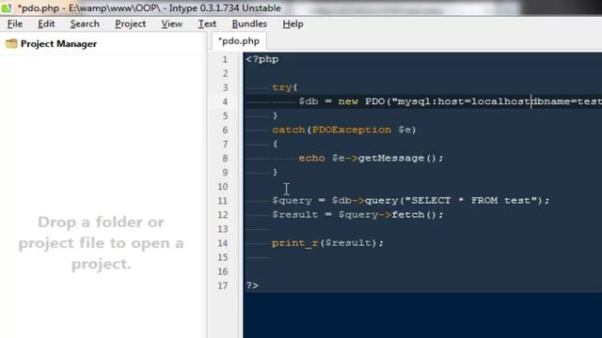Open the Text menu
602x338 pixels.
click(x=207, y=24)
